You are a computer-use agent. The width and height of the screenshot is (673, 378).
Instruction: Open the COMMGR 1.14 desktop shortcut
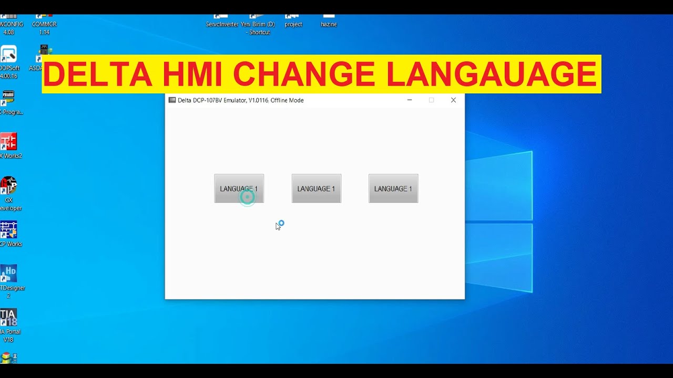(44, 25)
